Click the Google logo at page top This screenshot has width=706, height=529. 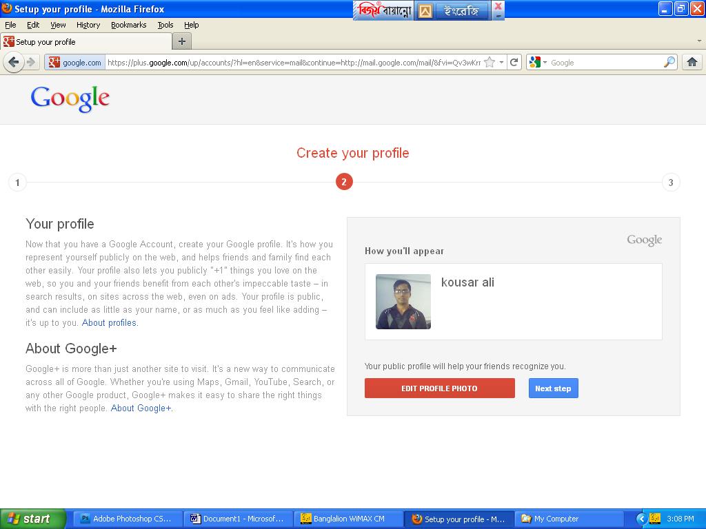[x=70, y=98]
